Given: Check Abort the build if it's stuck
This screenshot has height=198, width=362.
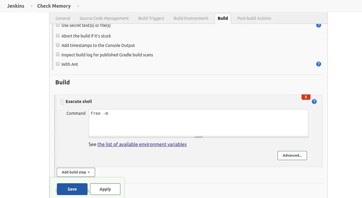Looking at the screenshot, I should (58, 36).
